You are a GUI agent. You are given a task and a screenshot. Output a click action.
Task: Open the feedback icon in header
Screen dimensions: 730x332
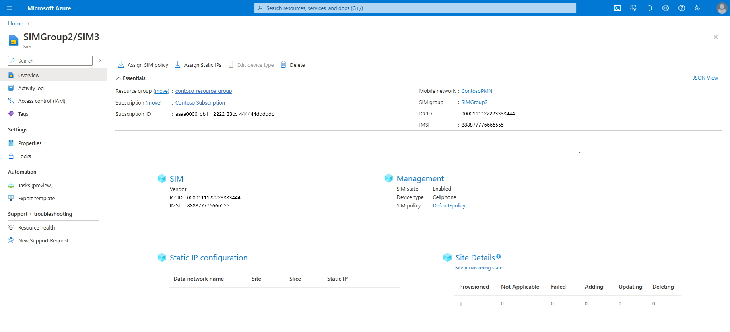697,8
